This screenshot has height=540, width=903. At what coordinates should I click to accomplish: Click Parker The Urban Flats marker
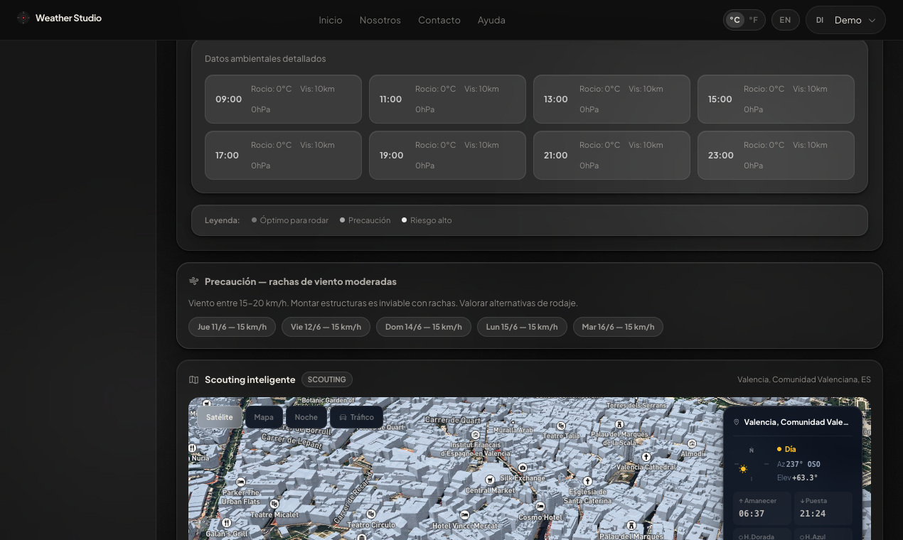(x=240, y=482)
